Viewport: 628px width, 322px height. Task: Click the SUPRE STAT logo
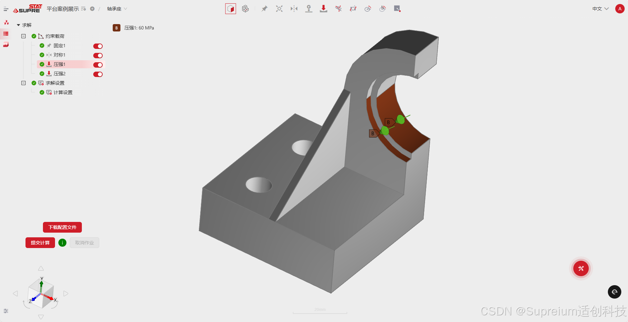[x=28, y=9]
